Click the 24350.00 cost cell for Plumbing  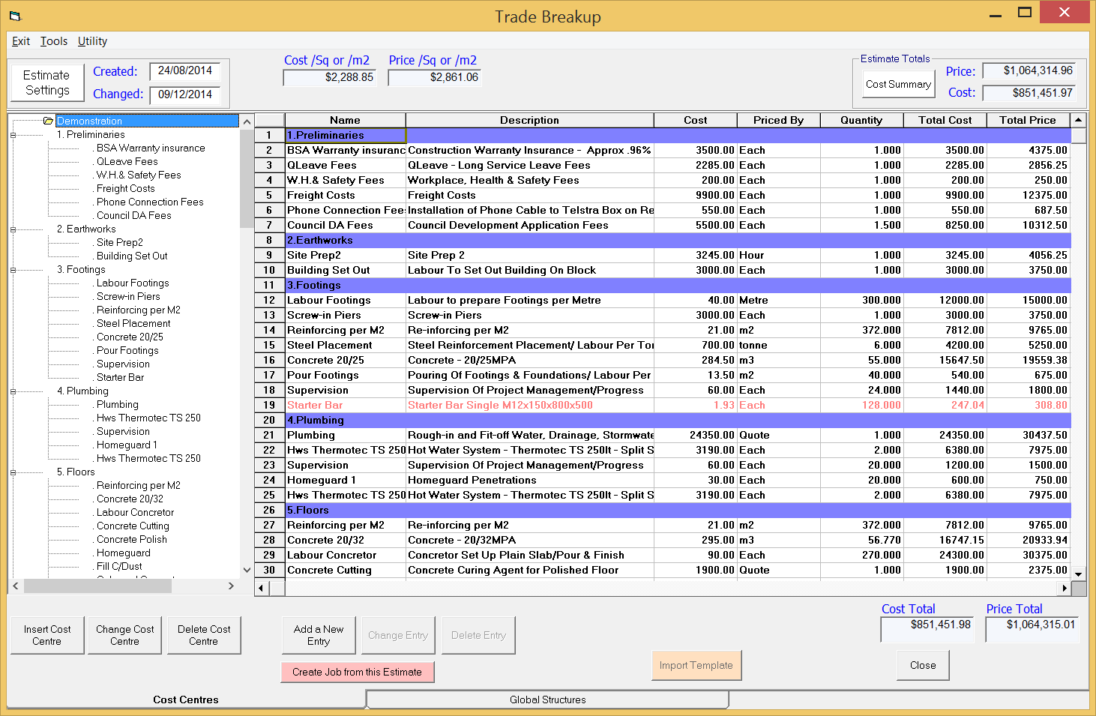coord(696,435)
